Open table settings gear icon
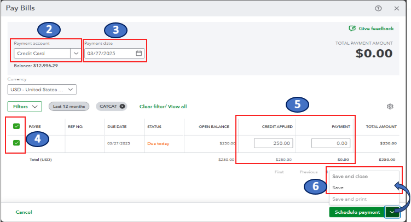Image resolution: width=411 pixels, height=222 pixels. pos(390,107)
